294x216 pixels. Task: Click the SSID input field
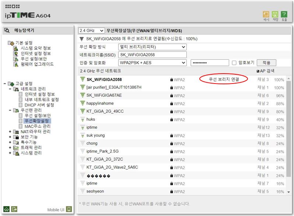click(x=153, y=55)
